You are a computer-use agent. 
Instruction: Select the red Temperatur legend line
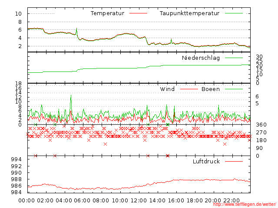[x=138, y=13]
